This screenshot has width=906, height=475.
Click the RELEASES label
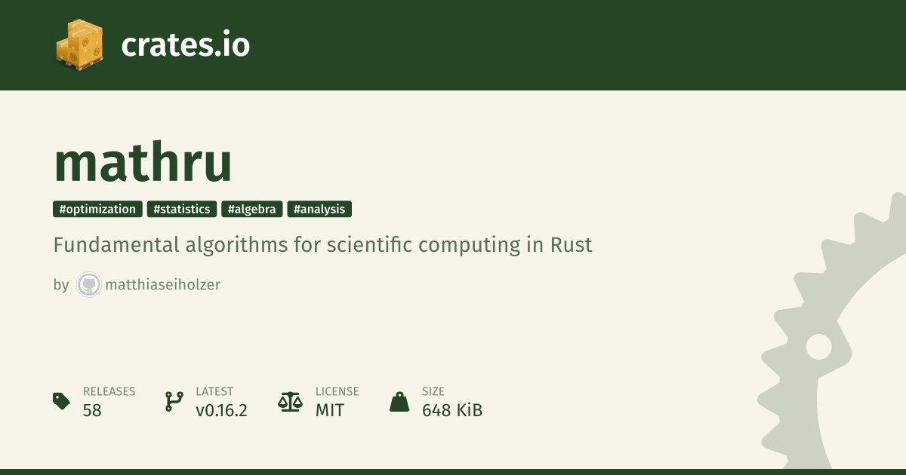[x=109, y=391]
